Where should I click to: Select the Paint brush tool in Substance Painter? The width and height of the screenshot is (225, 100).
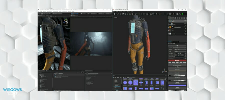(x=118, y=14)
